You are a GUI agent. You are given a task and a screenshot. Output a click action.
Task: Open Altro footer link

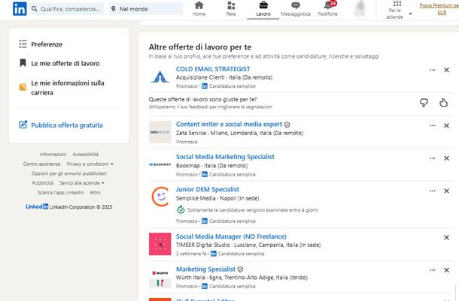point(95,193)
